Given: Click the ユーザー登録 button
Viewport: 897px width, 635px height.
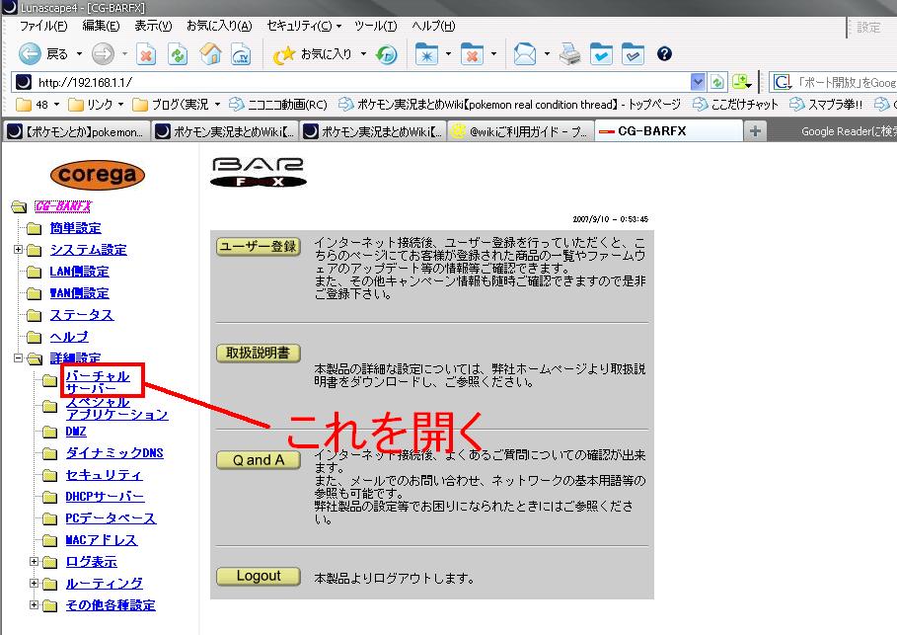Looking at the screenshot, I should coord(258,247).
